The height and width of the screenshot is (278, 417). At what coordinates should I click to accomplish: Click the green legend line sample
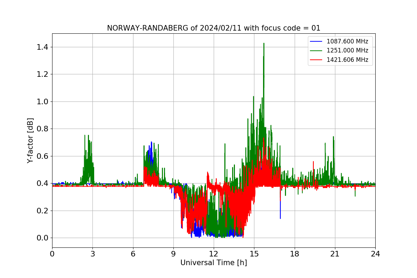(316, 51)
